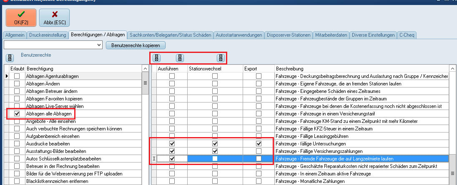Click scroll-up arrow of the Berechtigung list

point(145,68)
